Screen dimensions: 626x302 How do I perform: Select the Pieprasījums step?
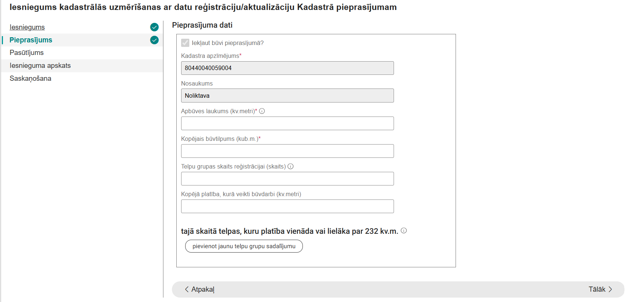click(x=31, y=40)
